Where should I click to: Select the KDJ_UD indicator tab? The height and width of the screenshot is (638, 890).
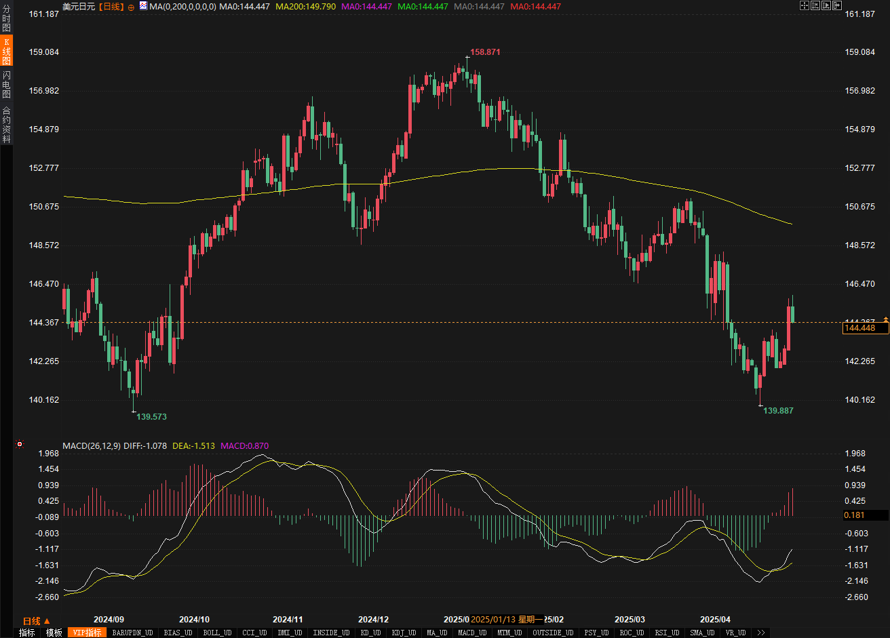pos(405,633)
